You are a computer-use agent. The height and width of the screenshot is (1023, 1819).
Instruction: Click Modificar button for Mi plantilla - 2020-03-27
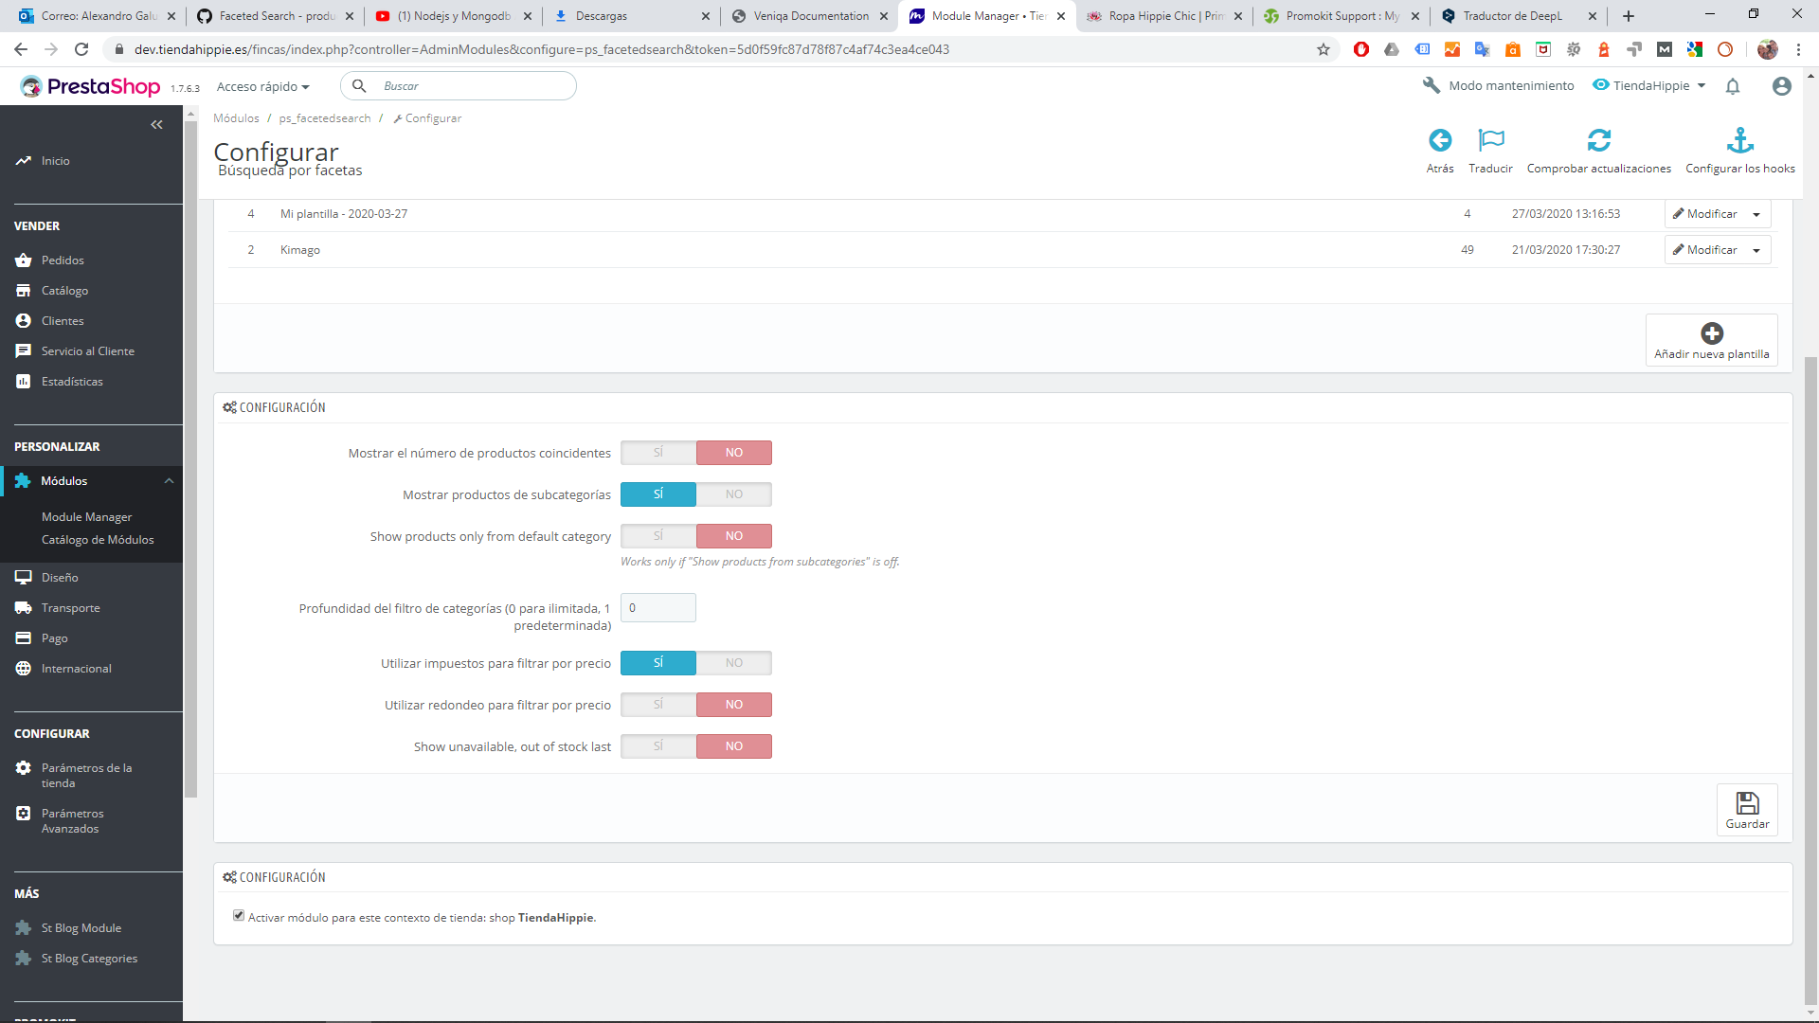pos(1705,214)
